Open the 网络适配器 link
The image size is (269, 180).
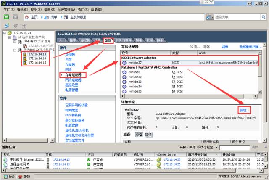tap(73, 80)
